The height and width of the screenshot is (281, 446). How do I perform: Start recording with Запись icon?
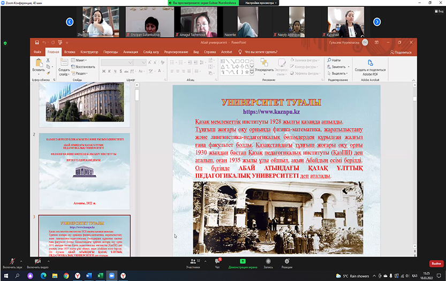tap(268, 261)
